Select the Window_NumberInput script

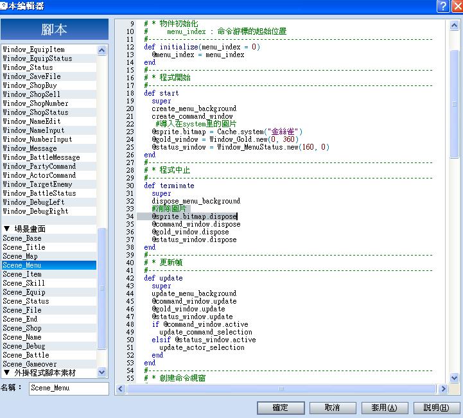(x=49, y=139)
